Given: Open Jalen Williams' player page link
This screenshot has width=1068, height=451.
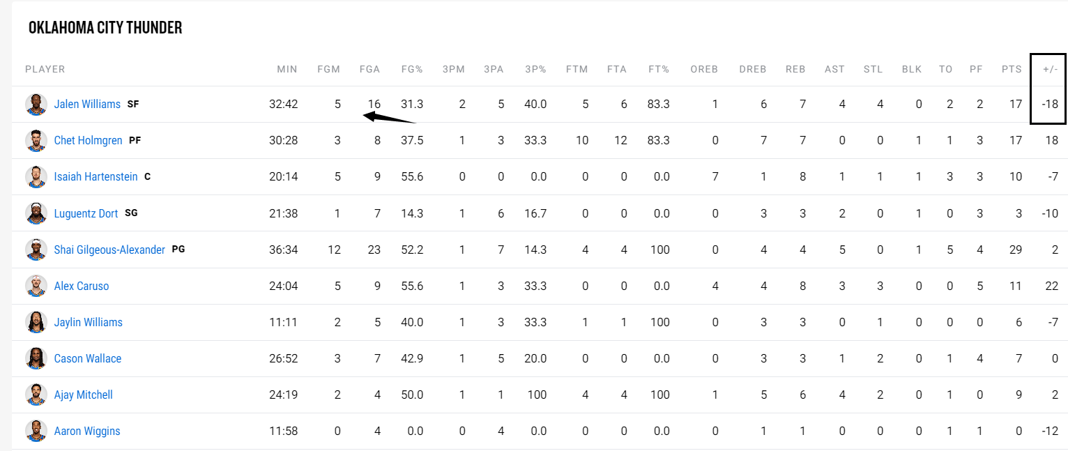Looking at the screenshot, I should coord(87,105).
